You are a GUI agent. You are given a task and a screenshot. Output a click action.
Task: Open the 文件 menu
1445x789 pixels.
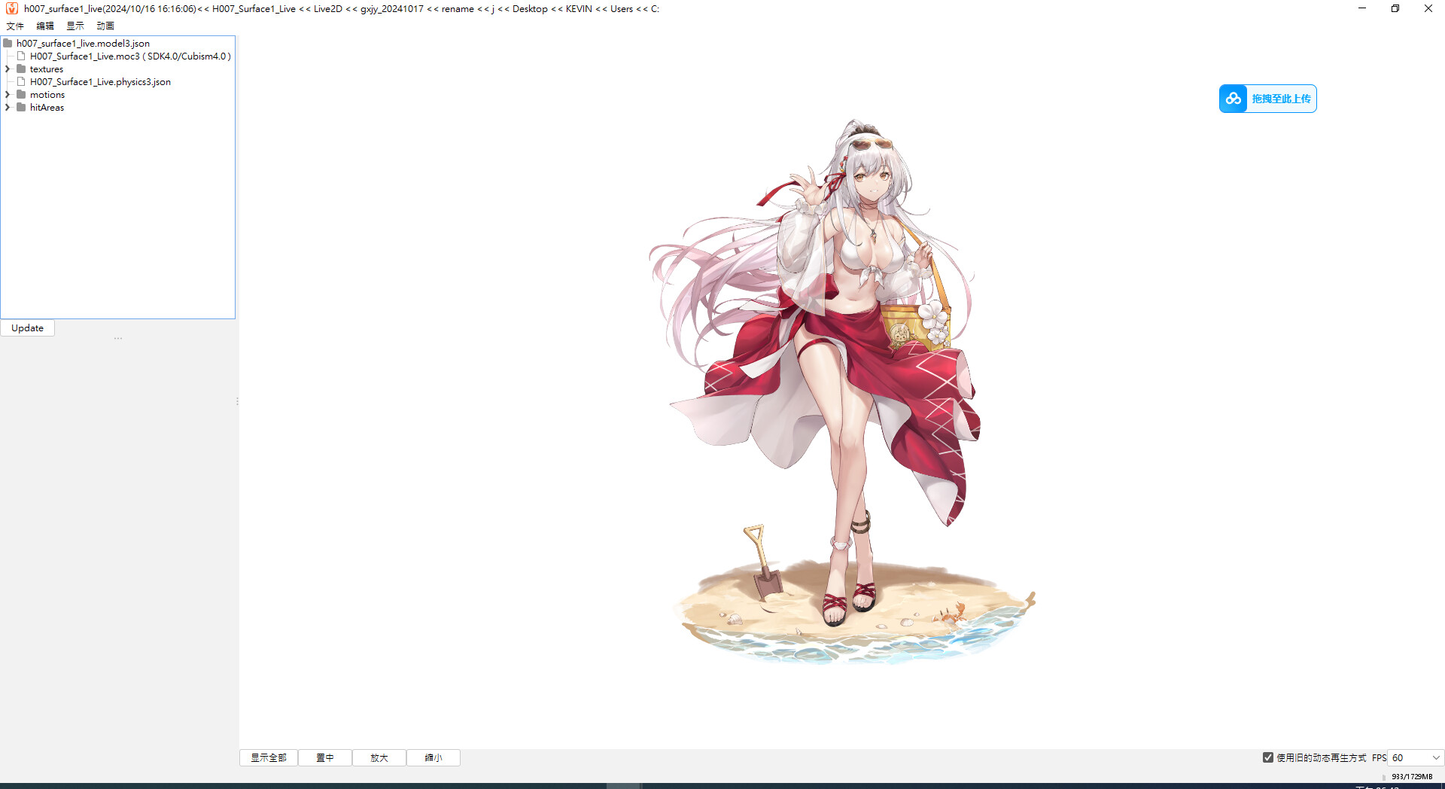click(x=15, y=26)
